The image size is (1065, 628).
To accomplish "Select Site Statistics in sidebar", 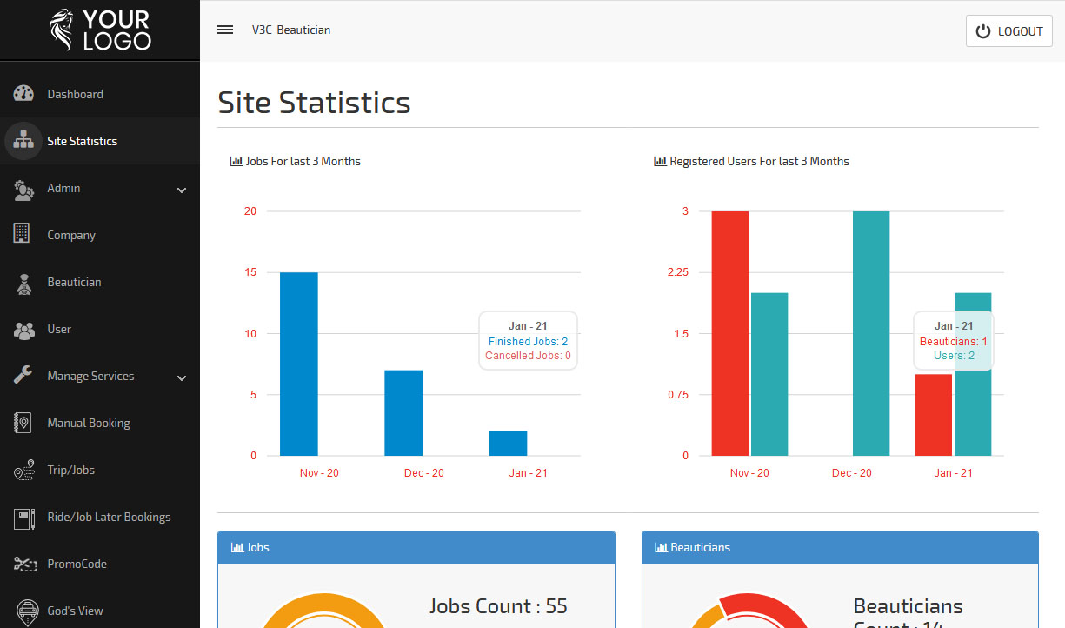I will pyautogui.click(x=82, y=141).
